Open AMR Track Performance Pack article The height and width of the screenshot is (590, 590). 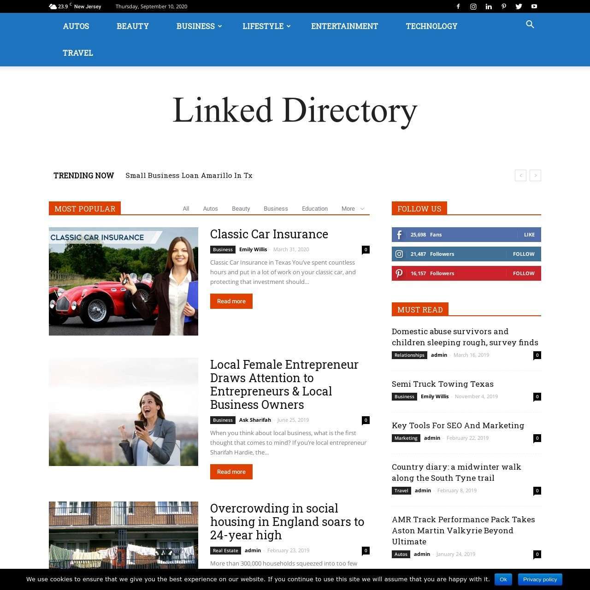pyautogui.click(x=463, y=531)
